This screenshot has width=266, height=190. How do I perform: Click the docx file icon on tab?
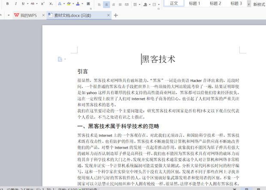[x=50, y=15]
